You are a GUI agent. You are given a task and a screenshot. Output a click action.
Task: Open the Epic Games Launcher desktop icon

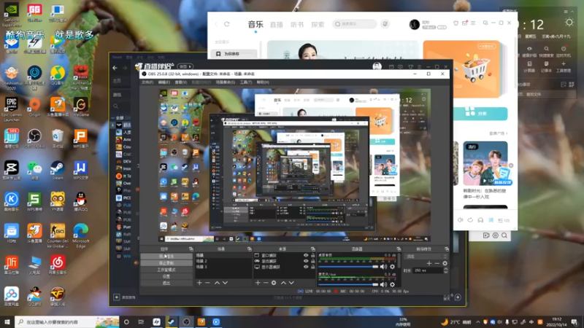pyautogui.click(x=11, y=109)
